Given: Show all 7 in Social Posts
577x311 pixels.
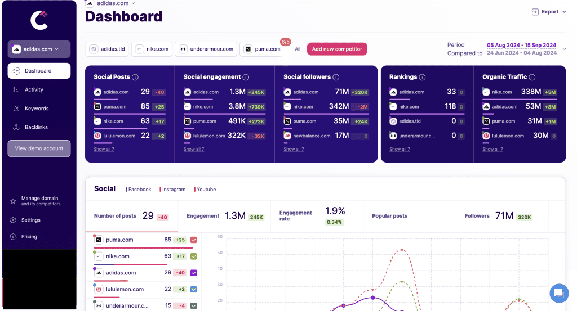Looking at the screenshot, I should click(x=104, y=149).
